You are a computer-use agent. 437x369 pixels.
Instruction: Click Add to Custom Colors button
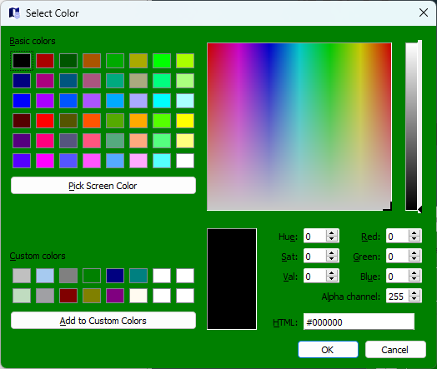(x=103, y=321)
